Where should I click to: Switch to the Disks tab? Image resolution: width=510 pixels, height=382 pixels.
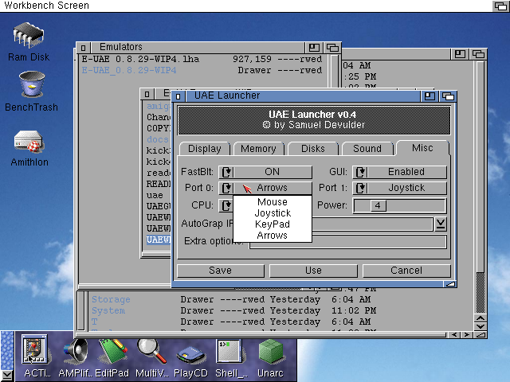point(313,149)
